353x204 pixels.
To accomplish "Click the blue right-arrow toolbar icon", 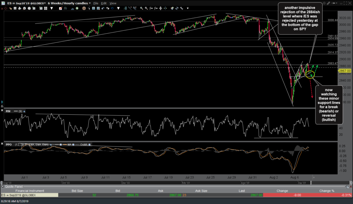I will [112, 8].
